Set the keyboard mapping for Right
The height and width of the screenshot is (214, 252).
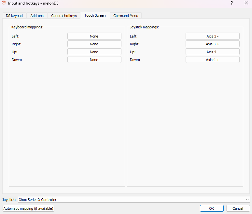tap(94, 44)
